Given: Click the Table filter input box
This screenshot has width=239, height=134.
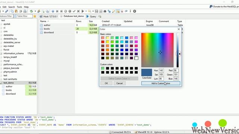Looking at the screenshot, I should (x=23, y=16).
